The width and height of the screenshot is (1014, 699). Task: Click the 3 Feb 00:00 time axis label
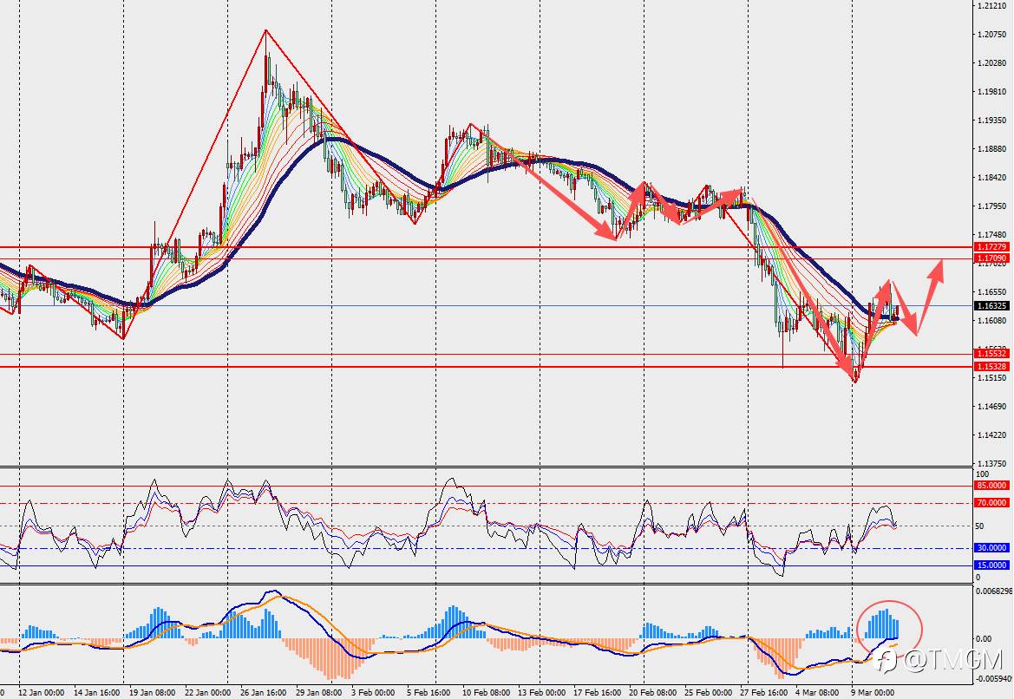point(373,693)
